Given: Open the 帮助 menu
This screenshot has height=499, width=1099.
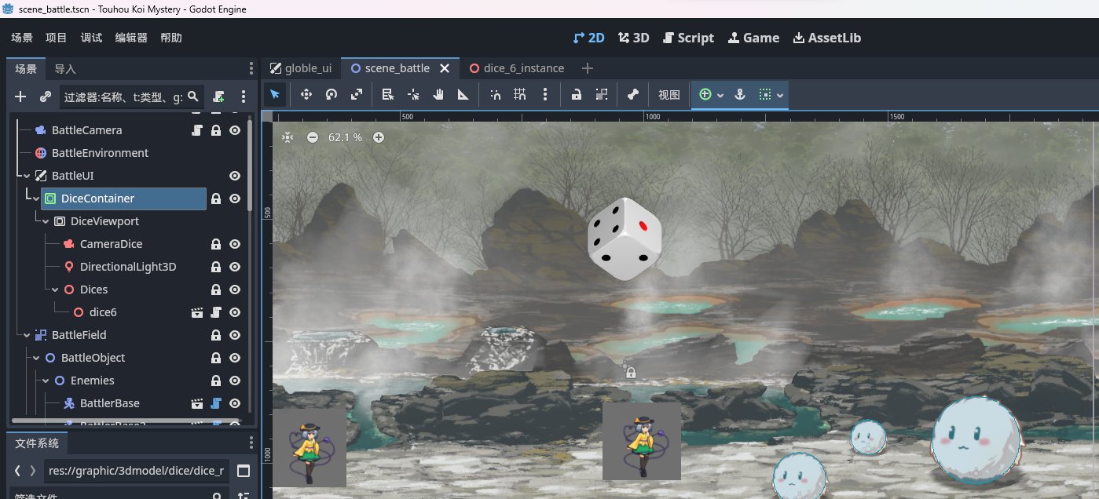Looking at the screenshot, I should (x=170, y=38).
